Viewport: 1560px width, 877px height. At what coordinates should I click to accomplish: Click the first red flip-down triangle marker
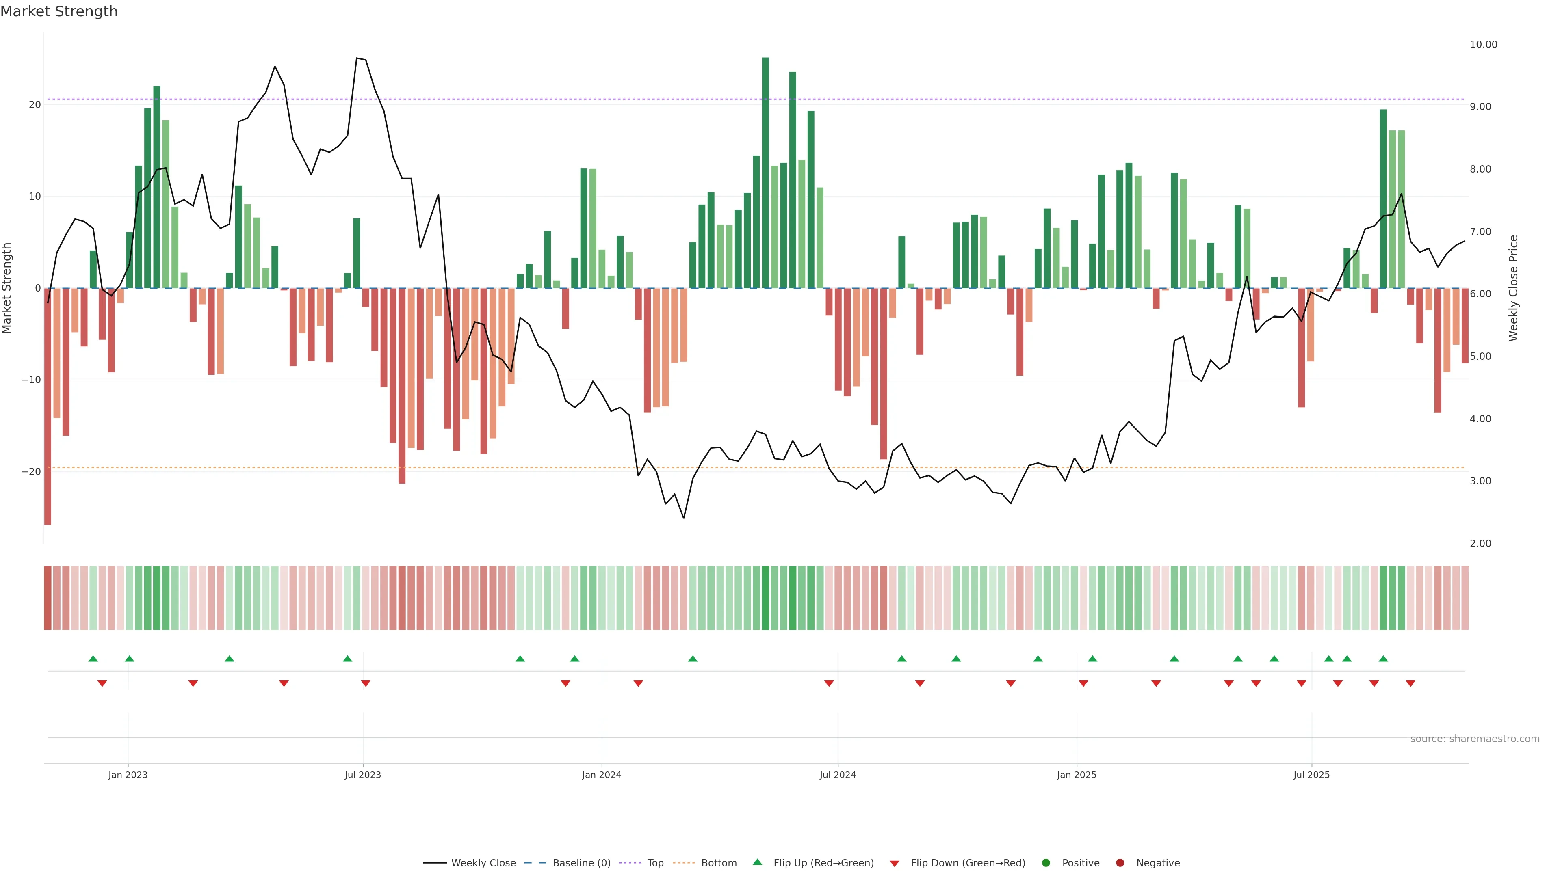[x=102, y=683]
